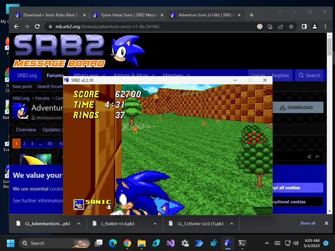Open the Forums nav item
This screenshot has width=335, height=251.
point(55,75)
